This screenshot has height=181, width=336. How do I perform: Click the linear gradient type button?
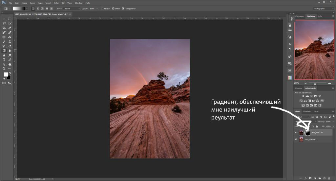(33, 8)
